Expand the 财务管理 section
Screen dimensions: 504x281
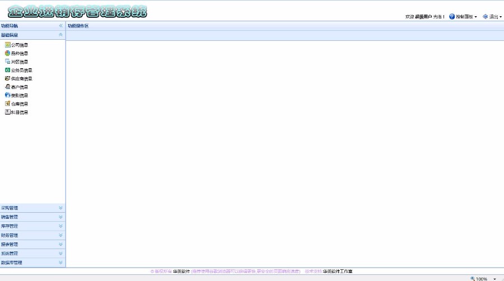[60, 235]
